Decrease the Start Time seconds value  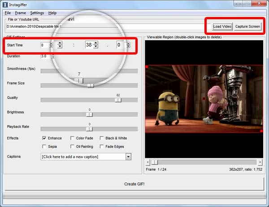point(96,46)
